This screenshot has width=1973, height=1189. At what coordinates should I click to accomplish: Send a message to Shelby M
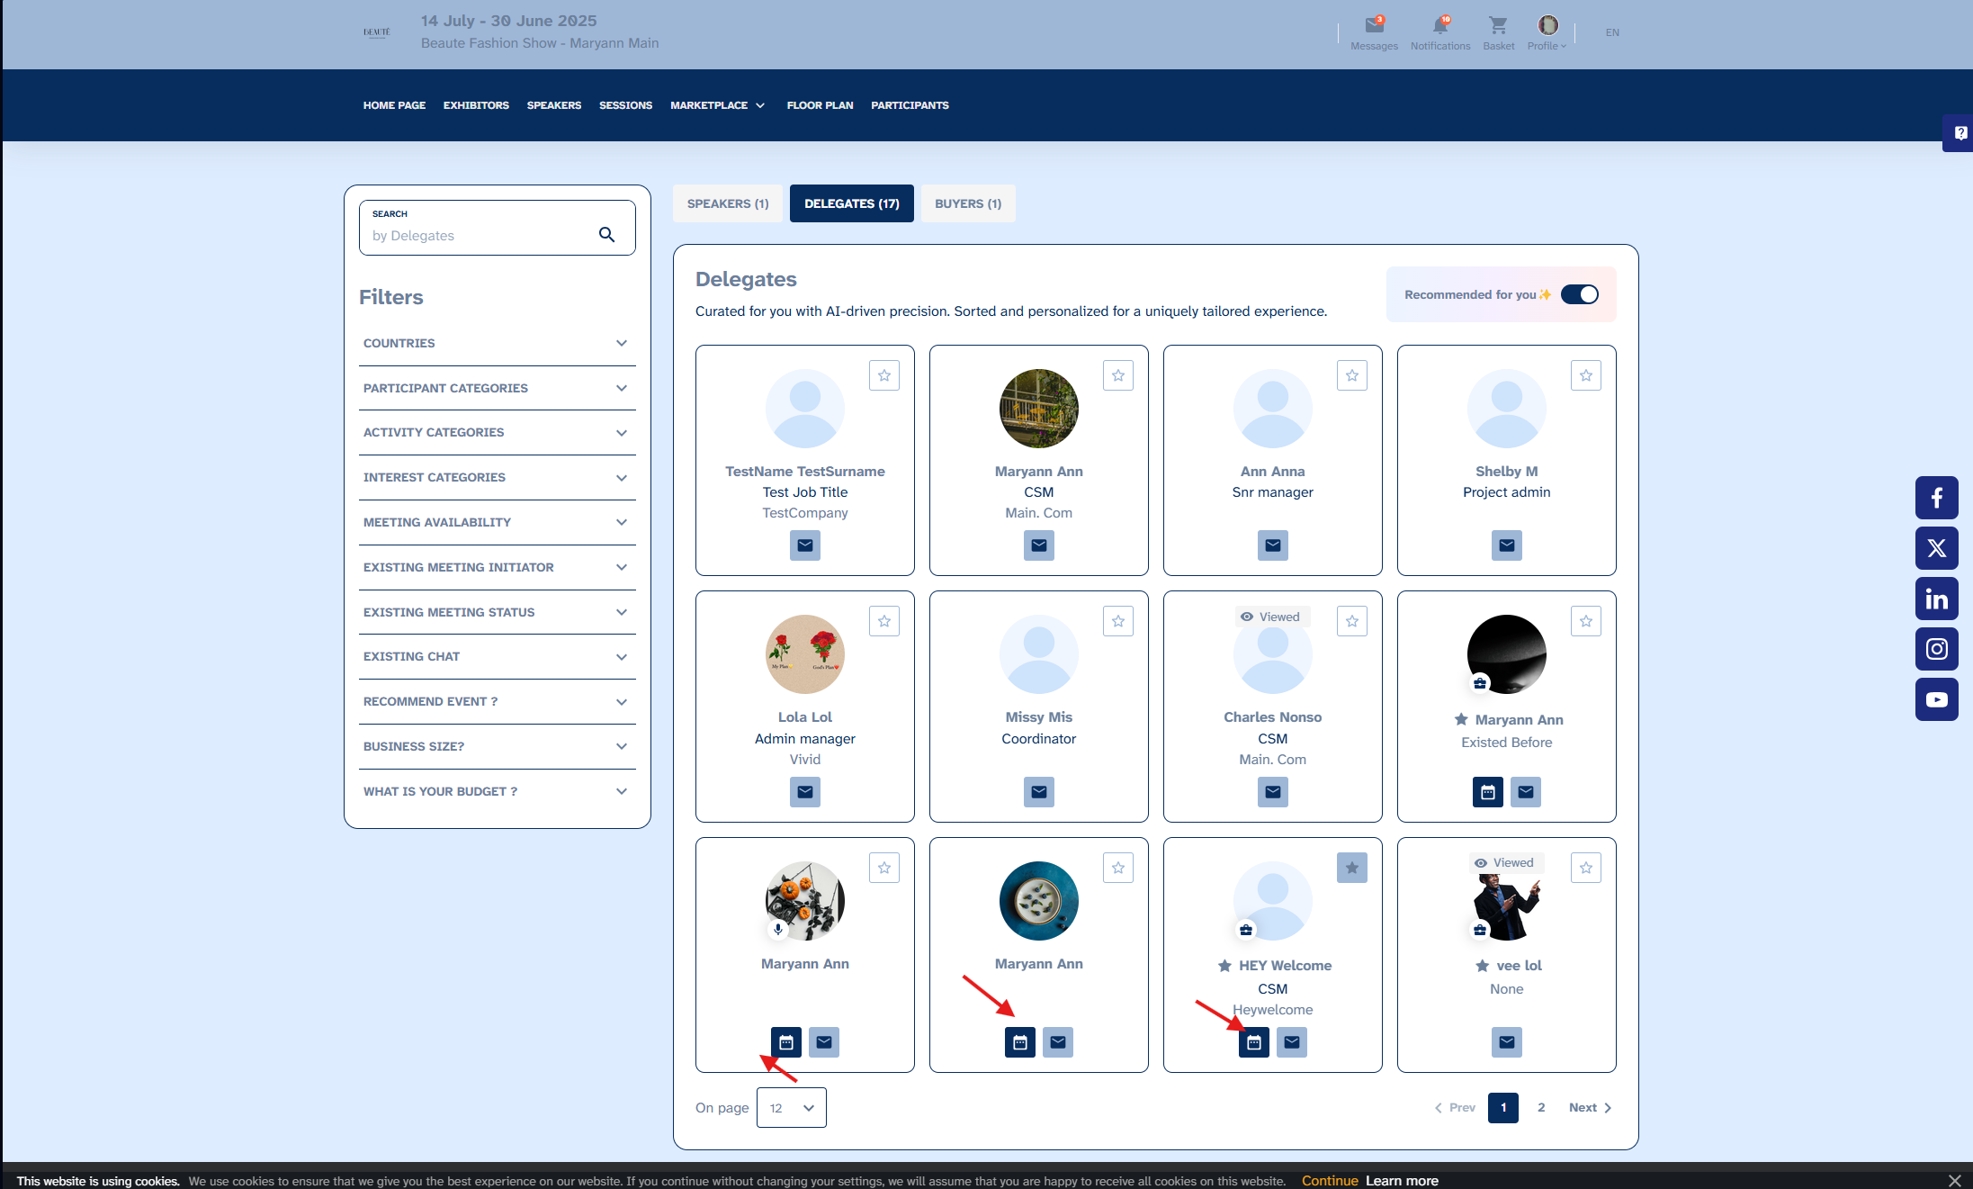[1506, 545]
